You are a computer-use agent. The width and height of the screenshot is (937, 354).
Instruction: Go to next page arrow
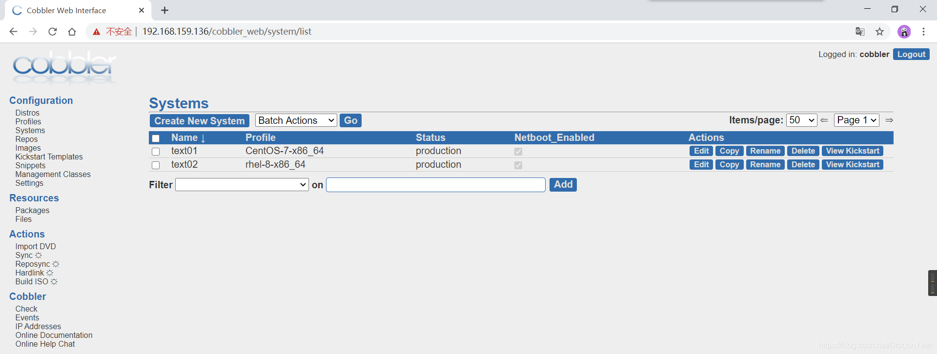[x=889, y=120]
